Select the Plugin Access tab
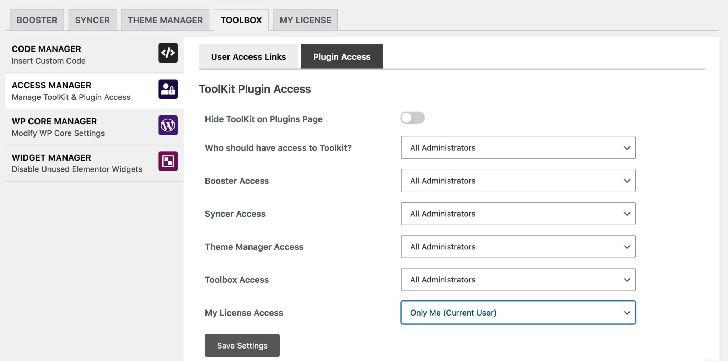Image resolution: width=728 pixels, height=361 pixels. (x=341, y=56)
